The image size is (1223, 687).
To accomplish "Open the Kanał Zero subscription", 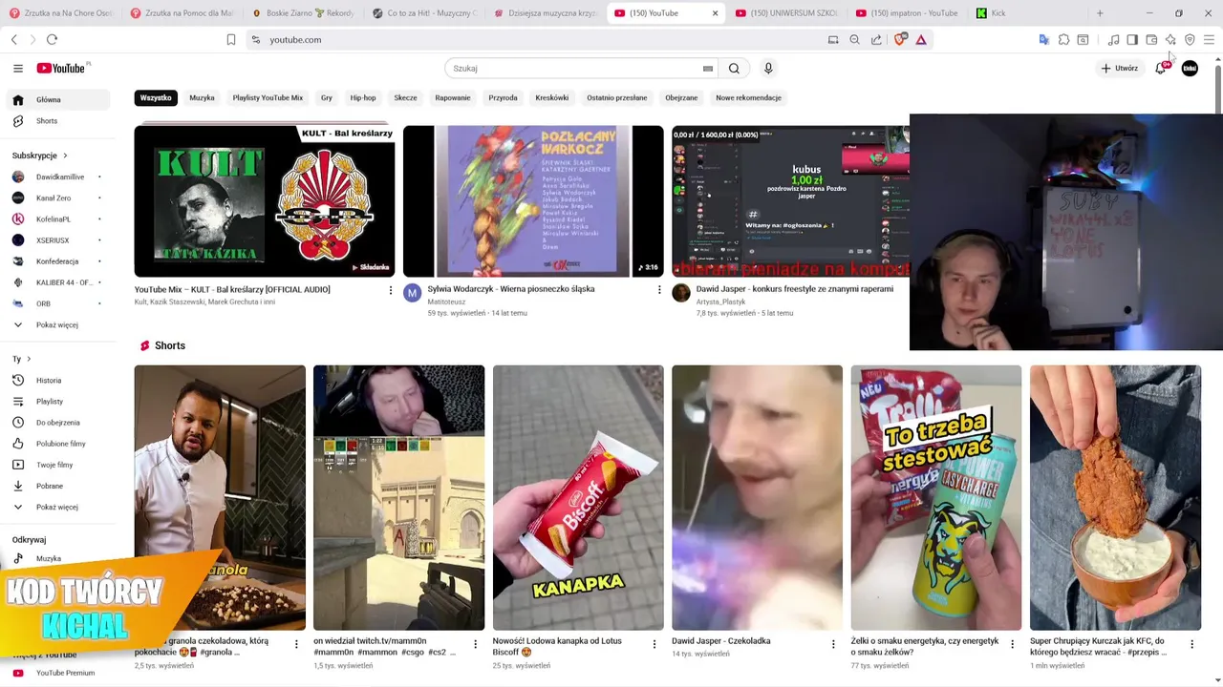I will pos(57,198).
